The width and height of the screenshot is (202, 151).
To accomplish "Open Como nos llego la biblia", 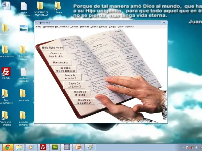I will [56, 55].
